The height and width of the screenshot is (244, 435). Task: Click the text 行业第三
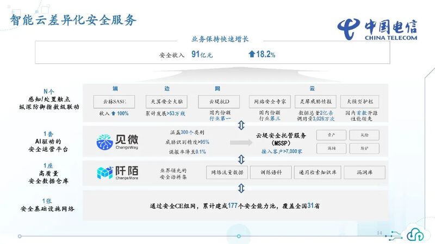click(x=270, y=119)
